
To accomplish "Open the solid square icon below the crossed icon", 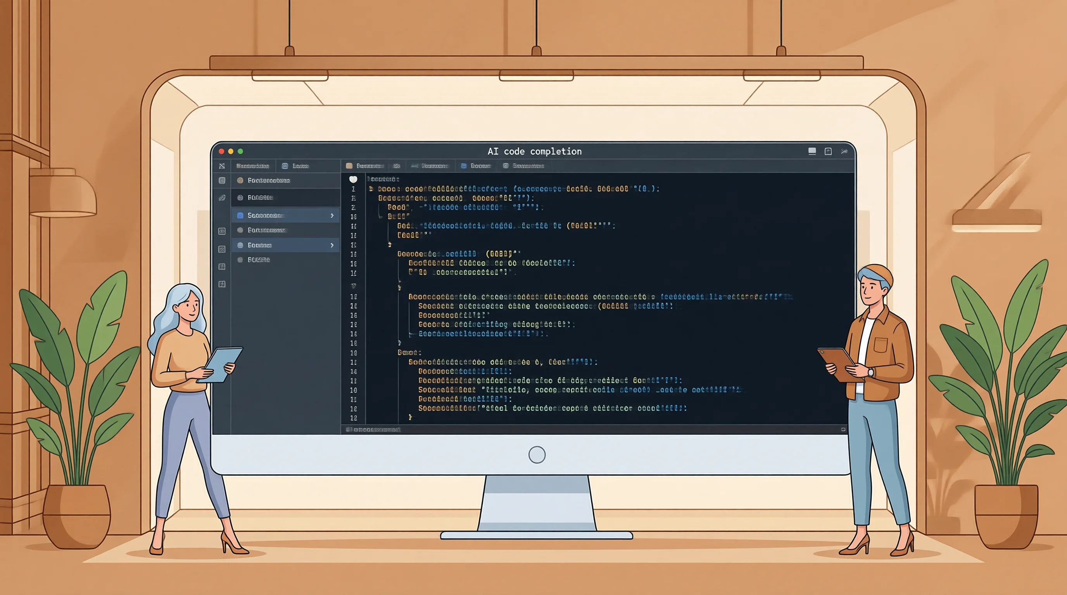I will coord(222,181).
